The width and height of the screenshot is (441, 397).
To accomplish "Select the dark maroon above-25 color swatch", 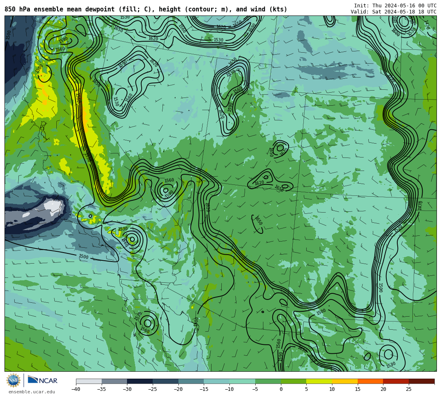I will [421, 381].
